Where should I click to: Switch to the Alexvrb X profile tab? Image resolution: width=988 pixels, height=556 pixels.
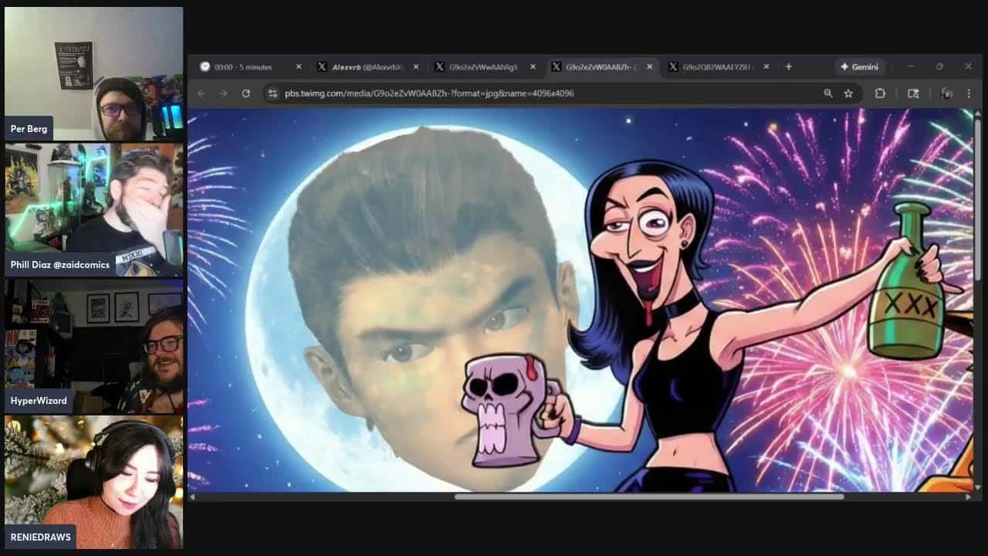click(363, 67)
